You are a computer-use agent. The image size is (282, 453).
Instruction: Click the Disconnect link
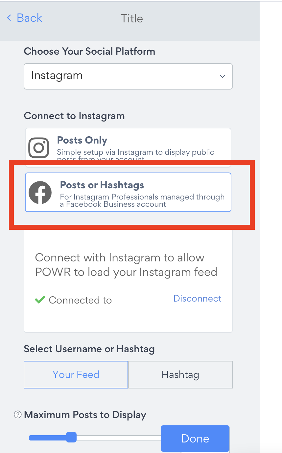(x=198, y=298)
